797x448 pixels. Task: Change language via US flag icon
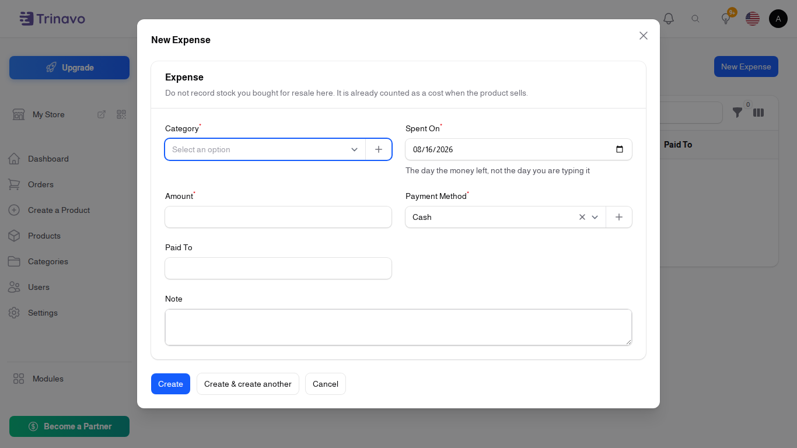click(x=753, y=19)
